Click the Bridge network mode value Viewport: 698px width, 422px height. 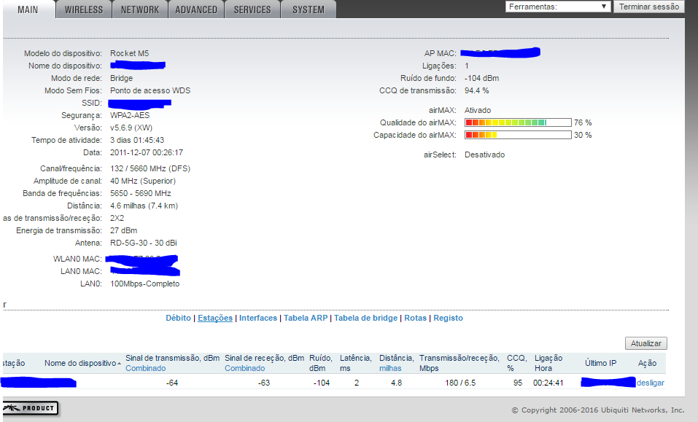click(121, 78)
